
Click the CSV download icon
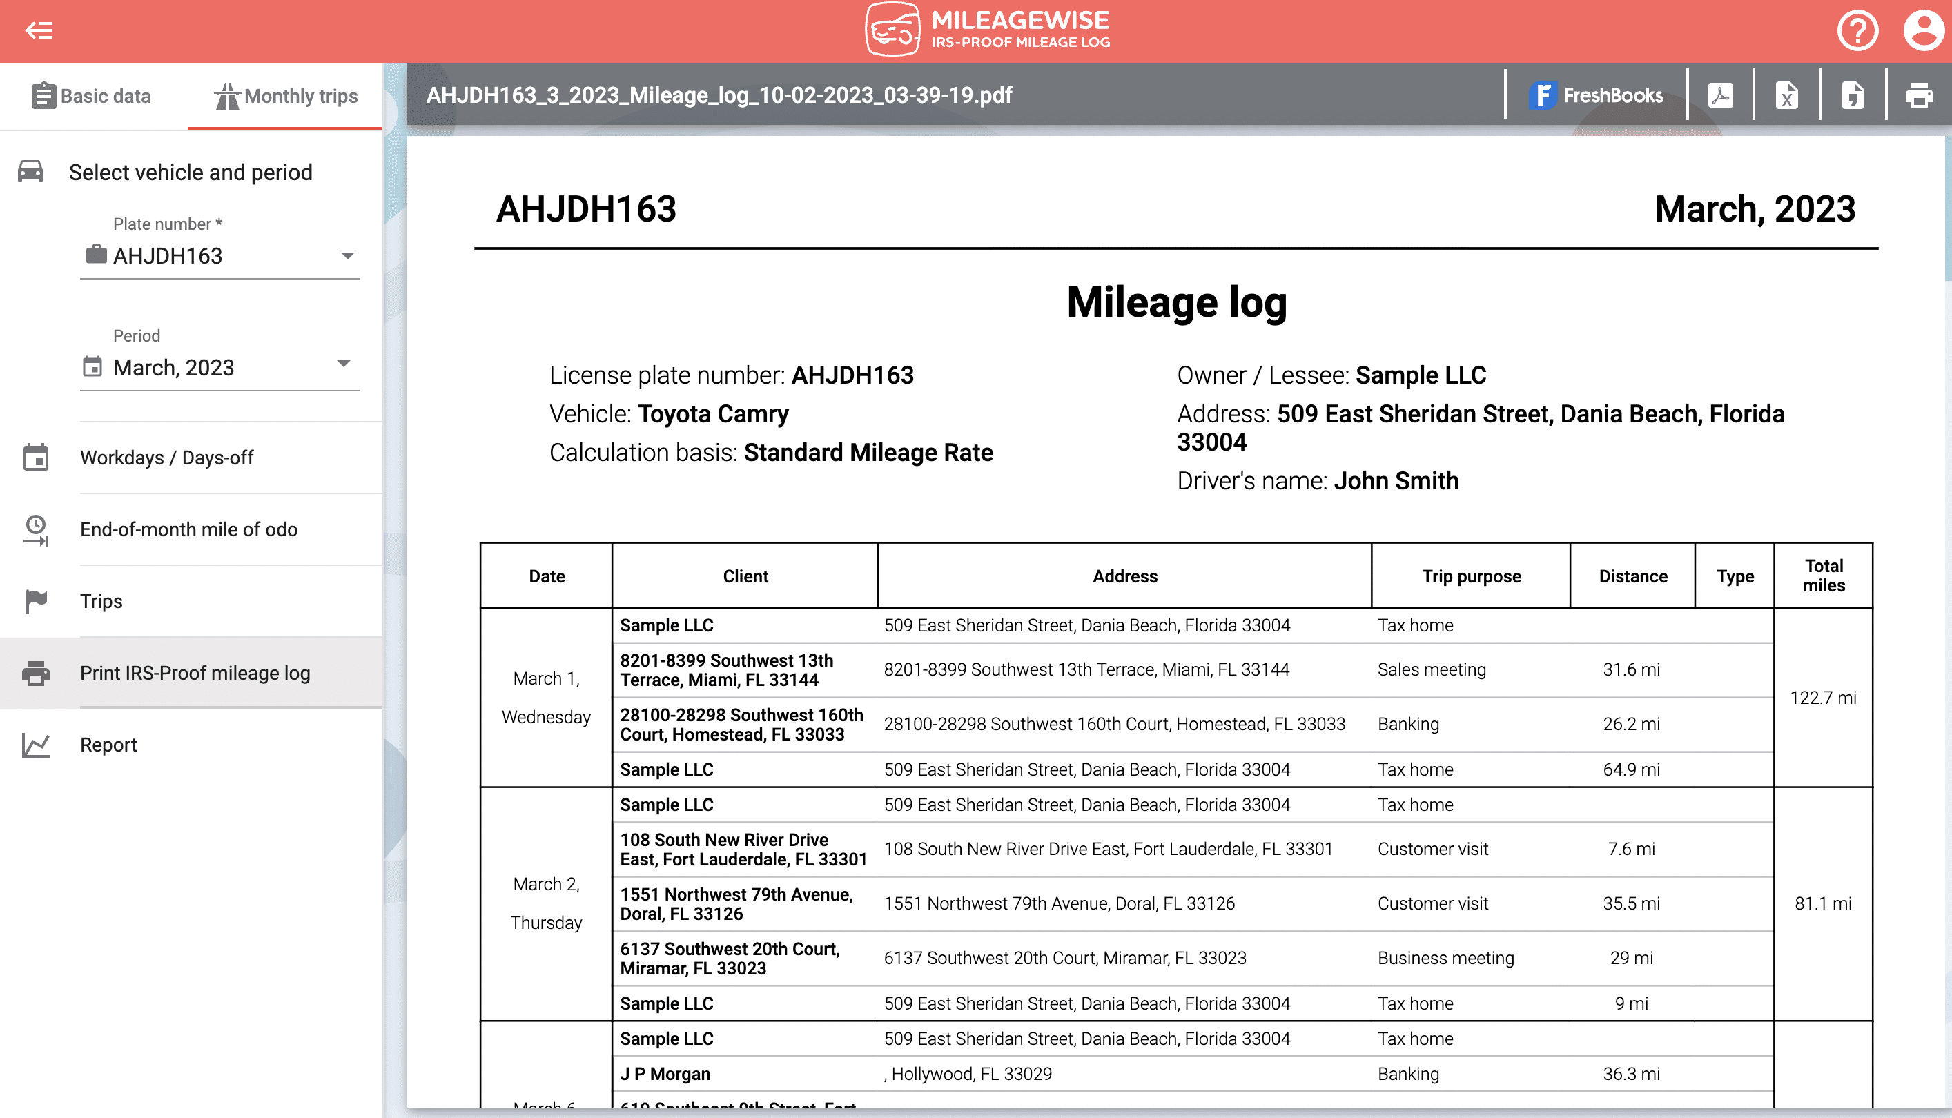point(1854,94)
